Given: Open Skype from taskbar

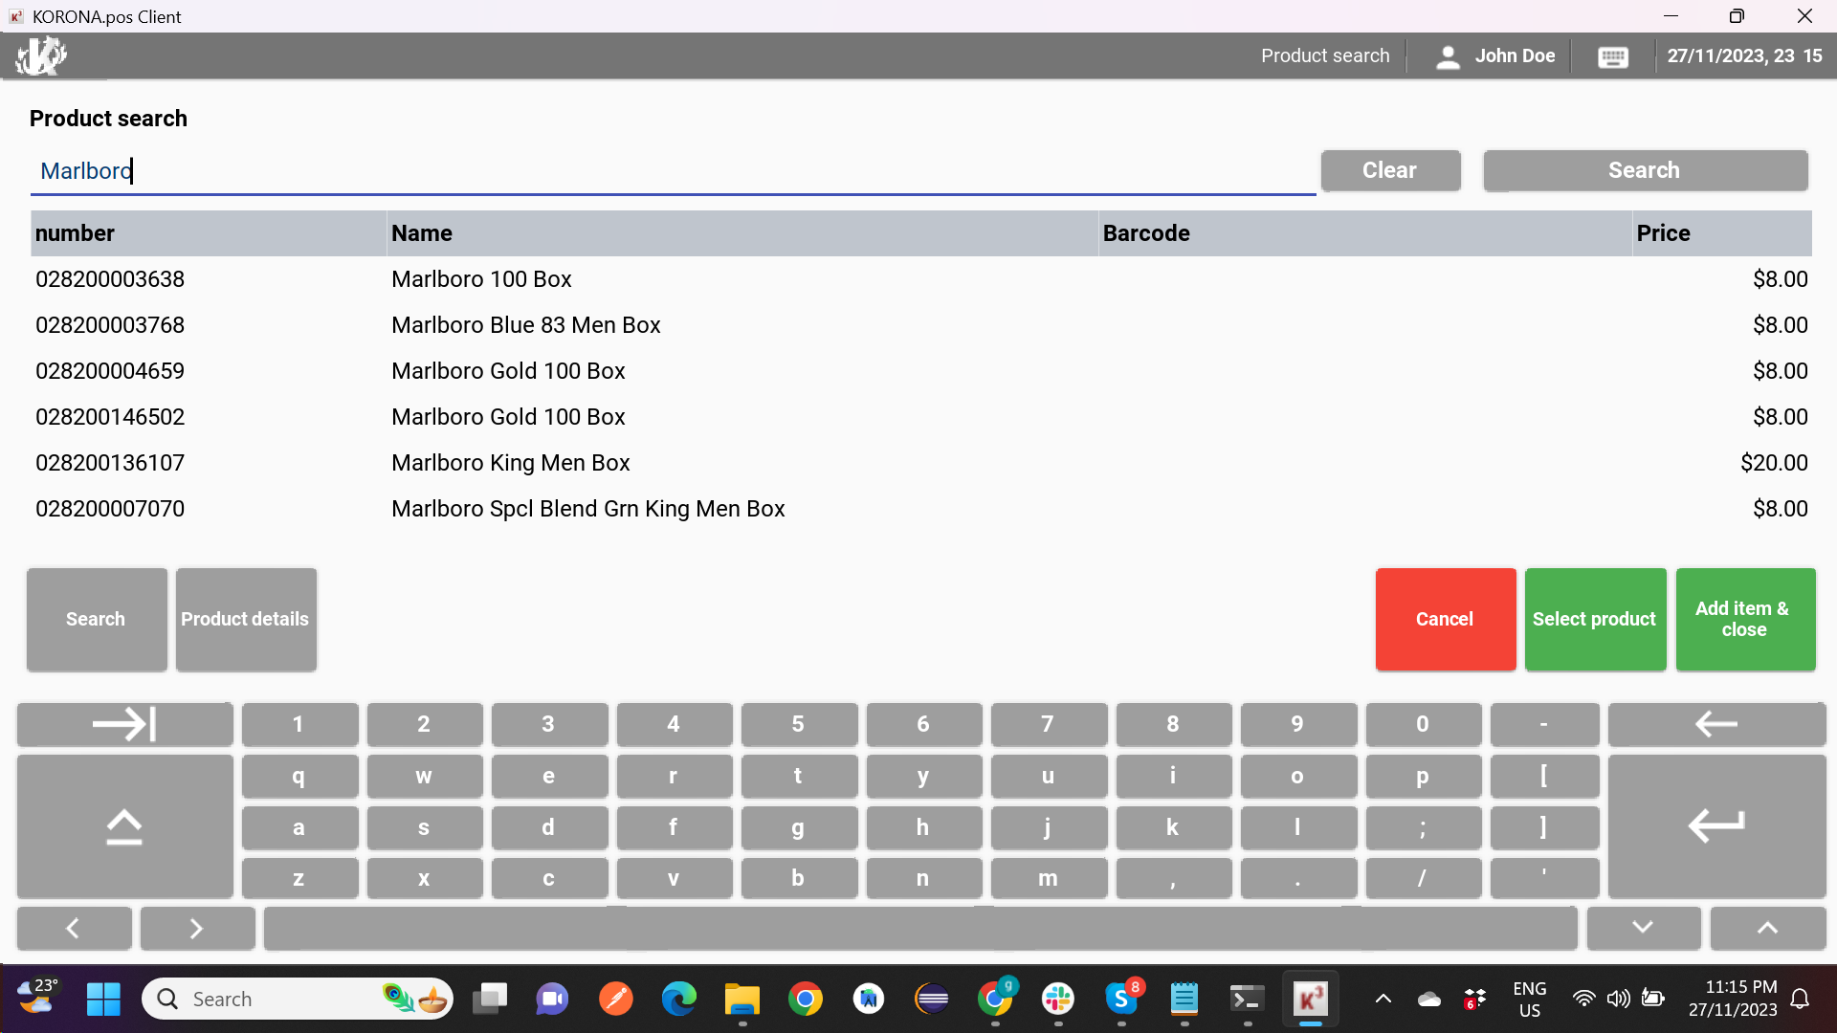Looking at the screenshot, I should (1121, 1000).
